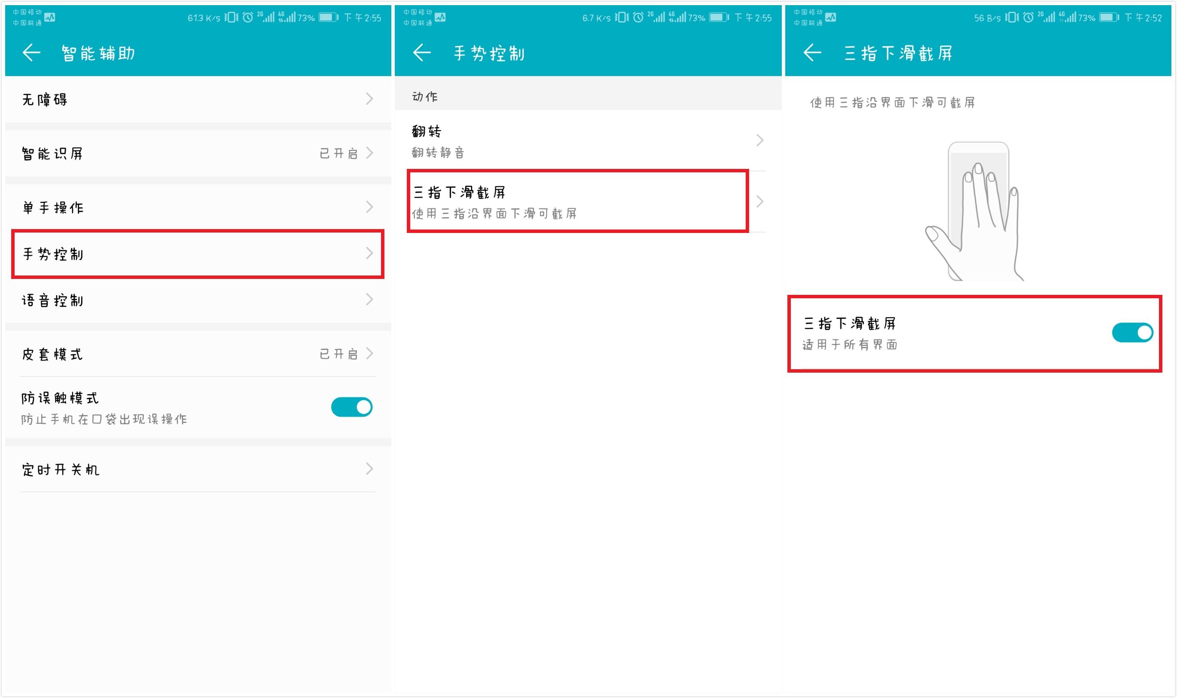This screenshot has width=1177, height=698.
Task: Click the network traffic monitor icon near 中国移动
Action: coord(50,17)
